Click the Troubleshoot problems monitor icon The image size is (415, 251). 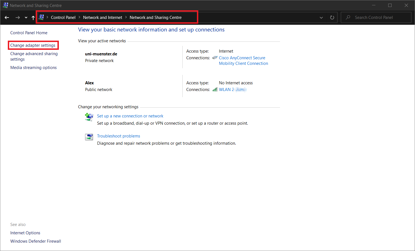point(89,137)
